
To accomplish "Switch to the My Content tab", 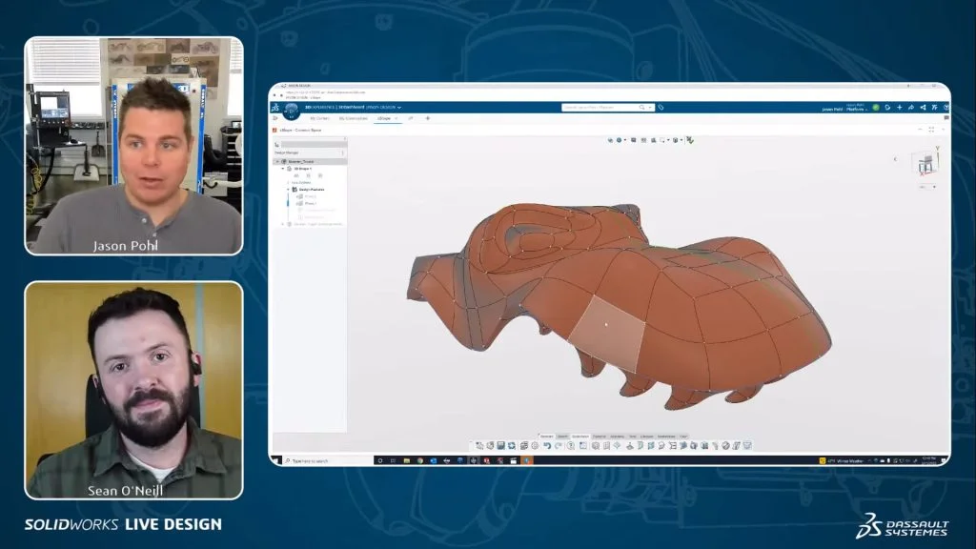I will coord(319,118).
